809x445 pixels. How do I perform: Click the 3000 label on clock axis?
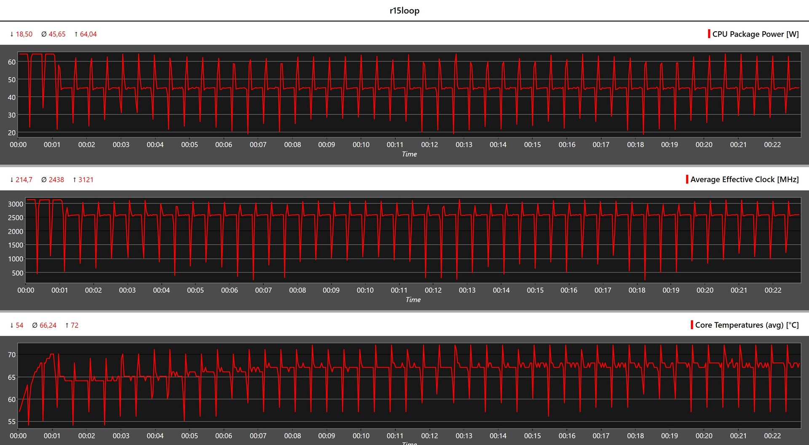(16, 204)
